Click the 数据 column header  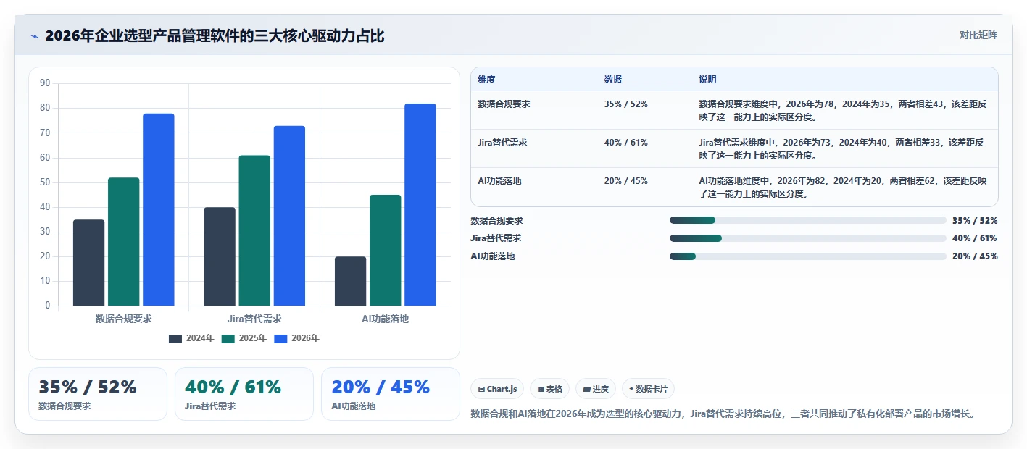(613, 80)
